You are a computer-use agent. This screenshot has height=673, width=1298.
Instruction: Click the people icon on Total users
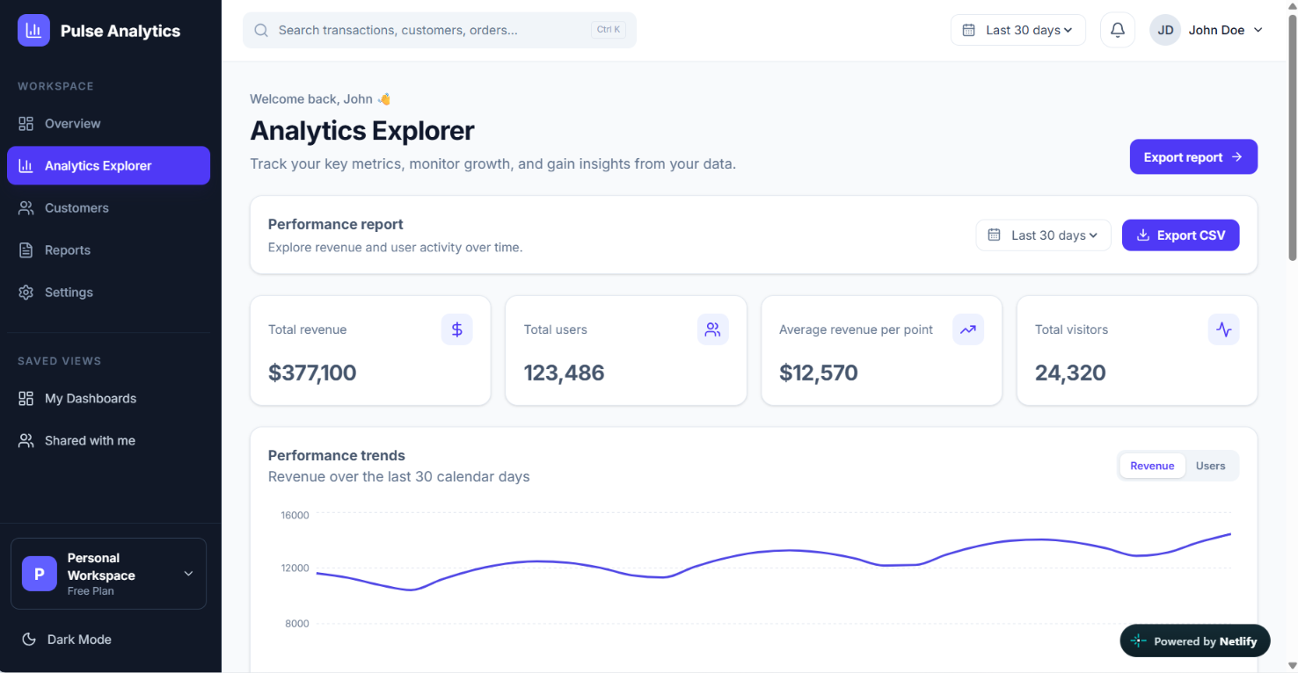tap(713, 329)
